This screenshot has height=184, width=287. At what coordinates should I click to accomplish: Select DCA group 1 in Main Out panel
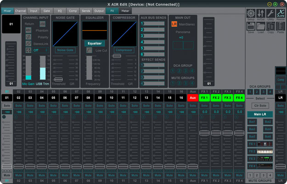pos(173,71)
